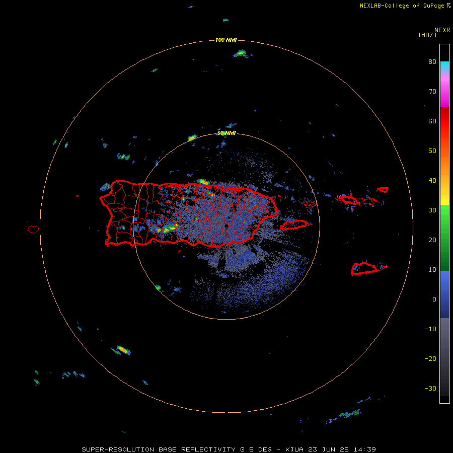Click the NEXR label above the color scale
Viewport: 453px width, 453px height.
[x=442, y=30]
